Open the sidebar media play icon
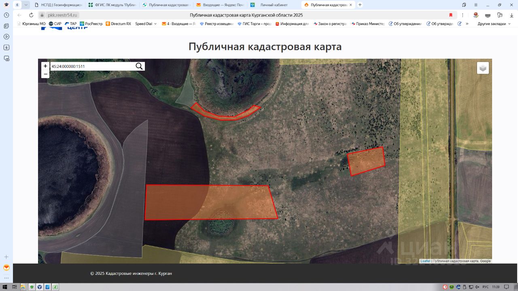This screenshot has height=291, width=518. pyautogui.click(x=6, y=36)
